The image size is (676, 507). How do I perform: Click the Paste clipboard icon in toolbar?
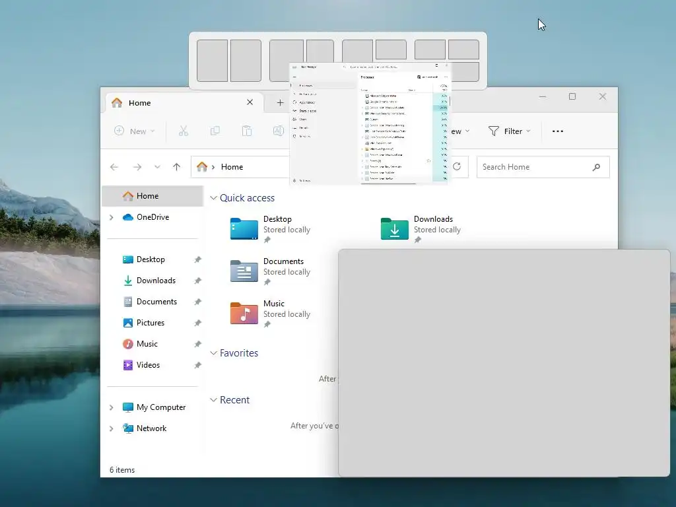point(247,131)
